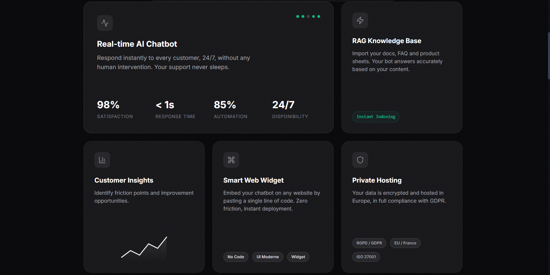
Task: Click the Instant Indexing badge
Action: tap(376, 117)
